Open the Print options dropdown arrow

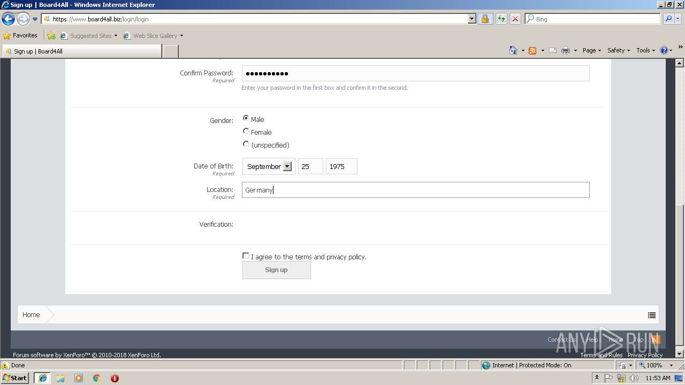(x=575, y=50)
